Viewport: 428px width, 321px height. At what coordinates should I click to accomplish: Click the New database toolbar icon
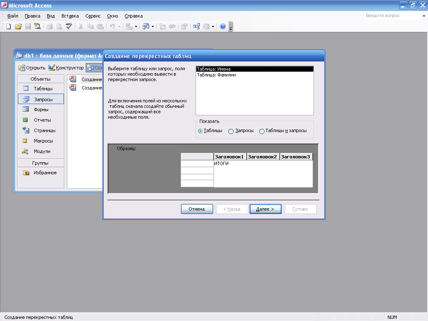point(8,26)
